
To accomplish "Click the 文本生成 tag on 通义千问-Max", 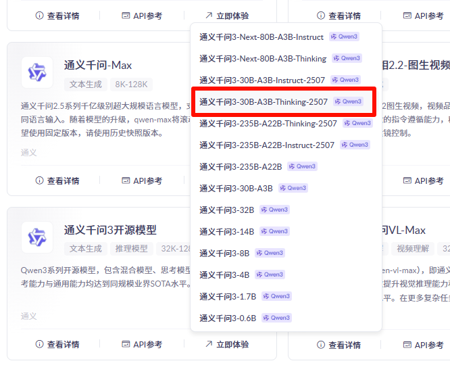I will (86, 84).
